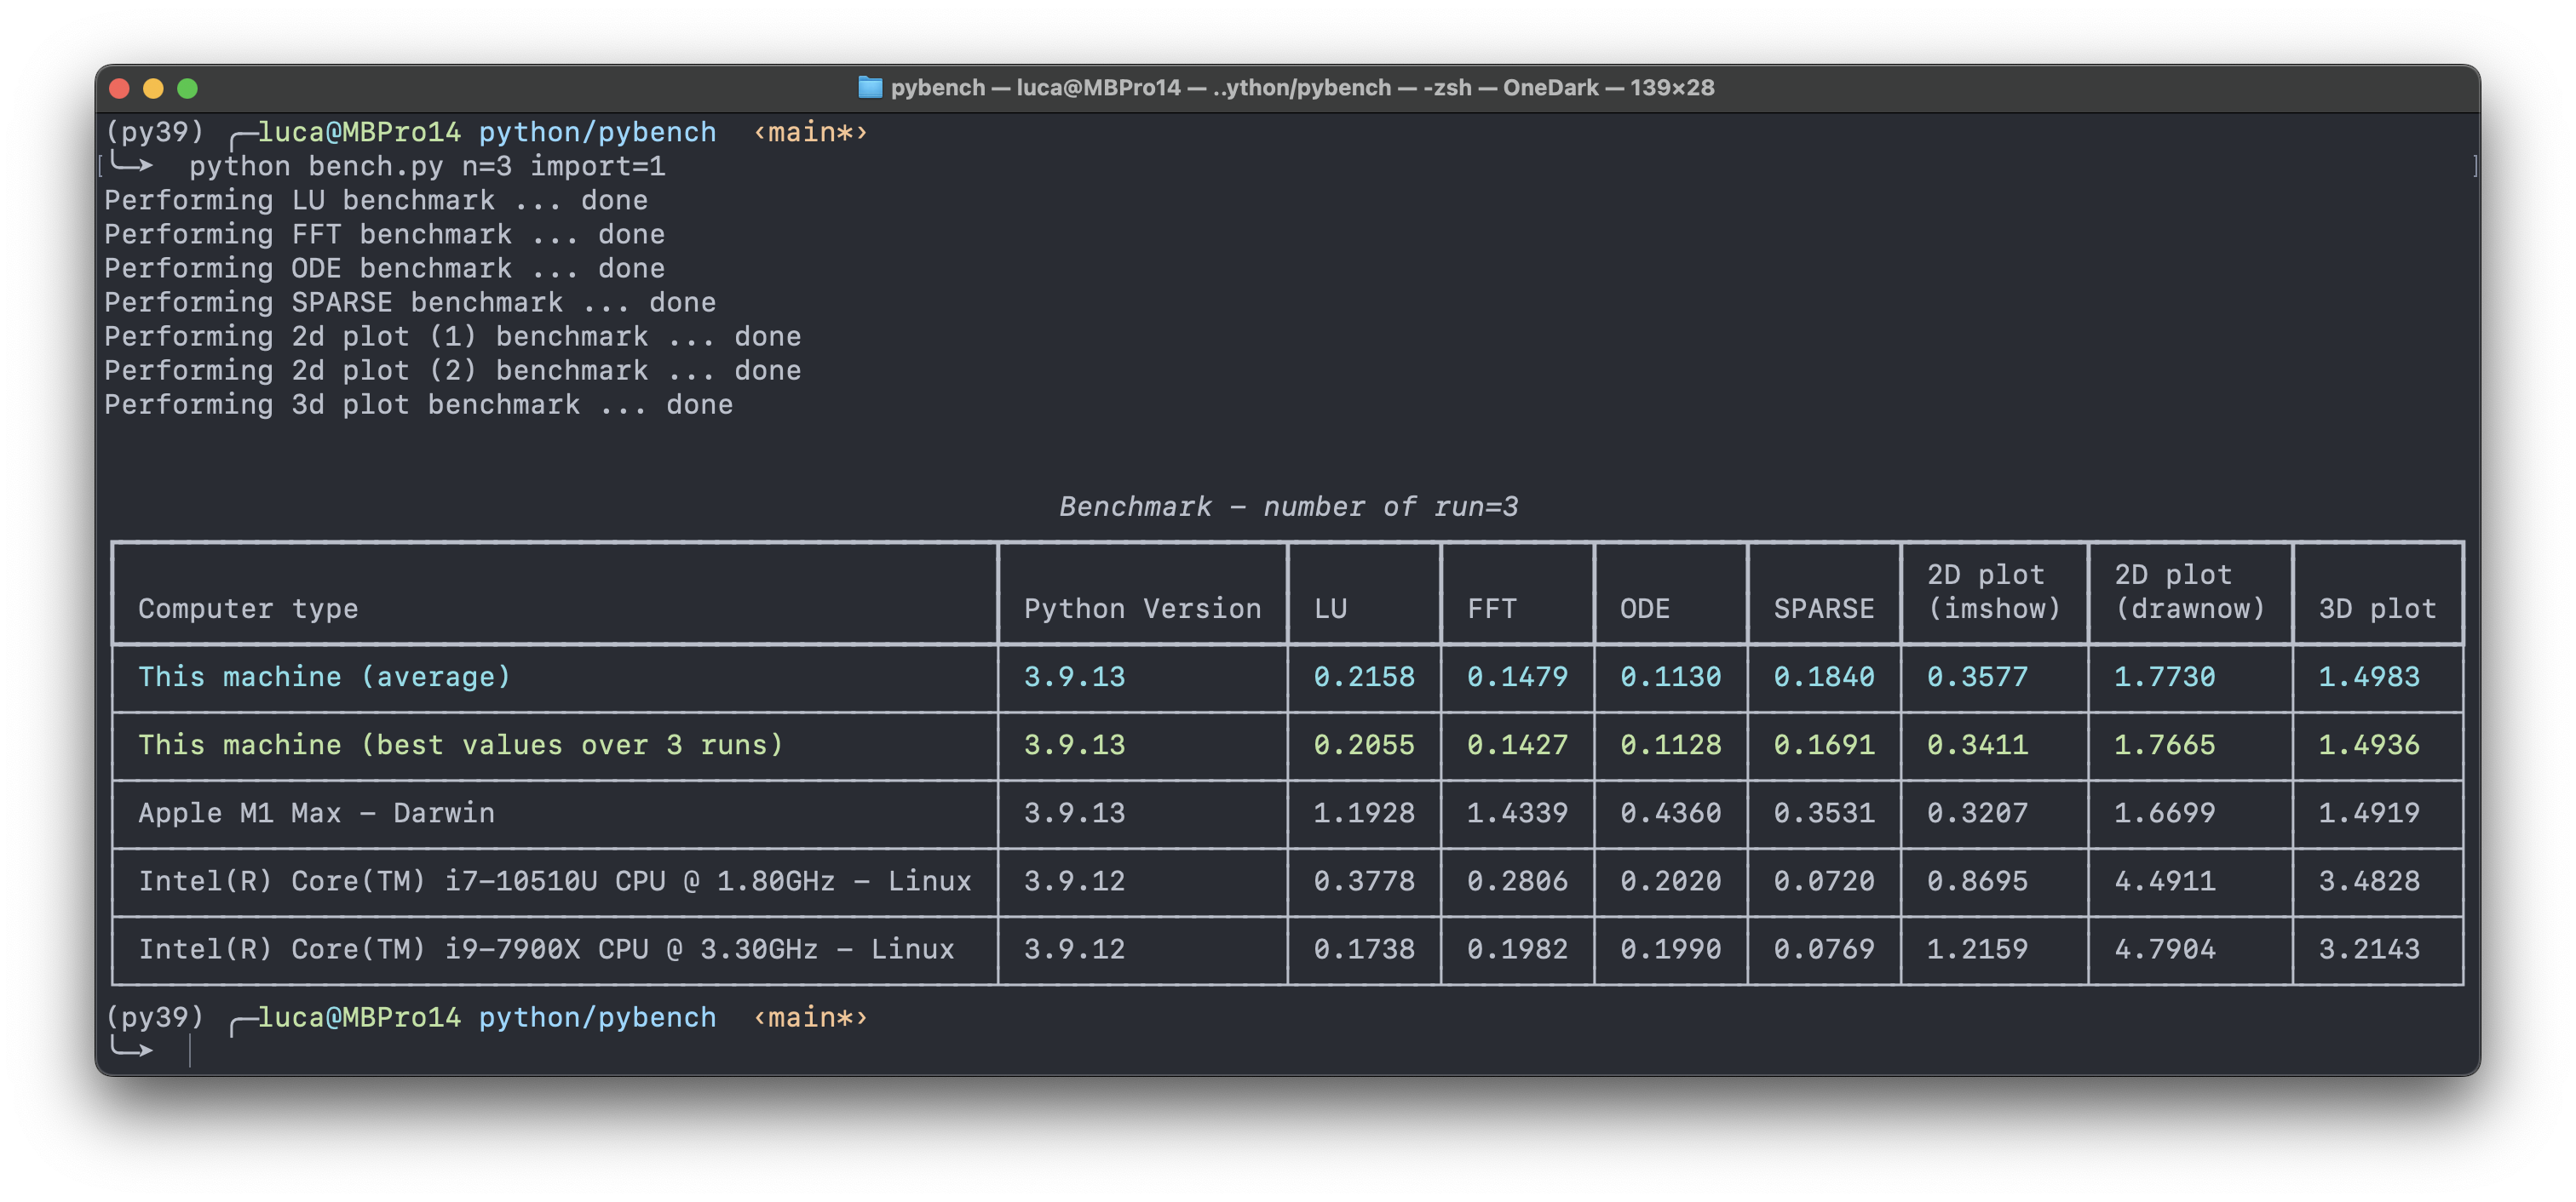Image resolution: width=2576 pixels, height=1202 pixels.
Task: Click the Apple M1 Max LU value 1.1928
Action: click(x=1364, y=812)
